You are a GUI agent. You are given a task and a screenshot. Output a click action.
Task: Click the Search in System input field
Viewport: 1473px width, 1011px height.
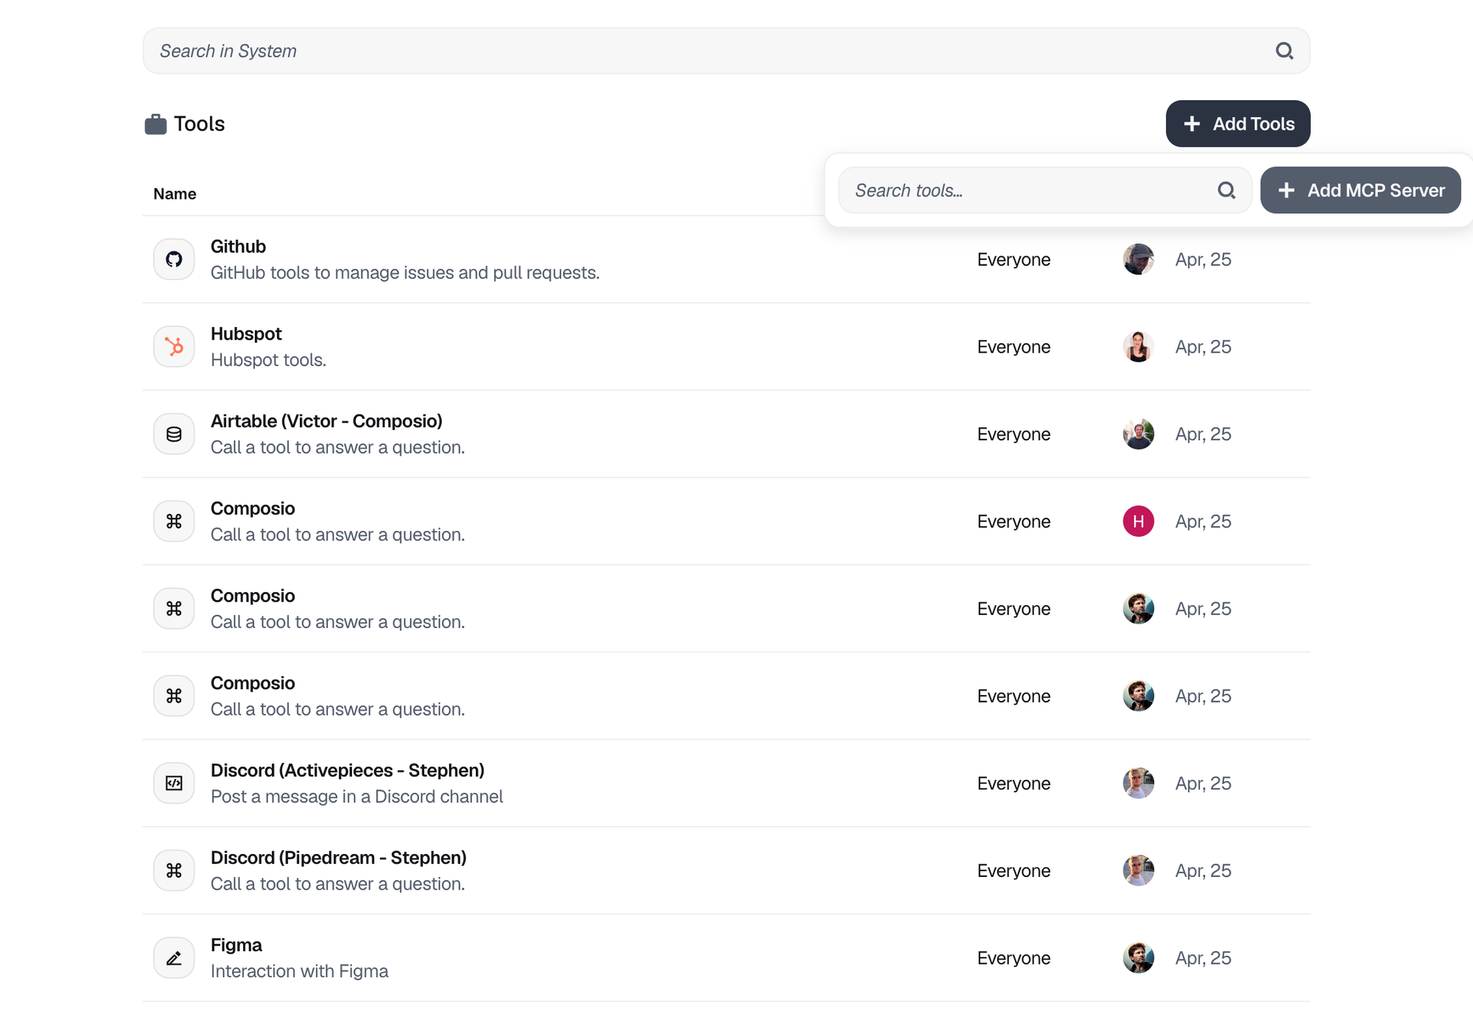coord(516,50)
